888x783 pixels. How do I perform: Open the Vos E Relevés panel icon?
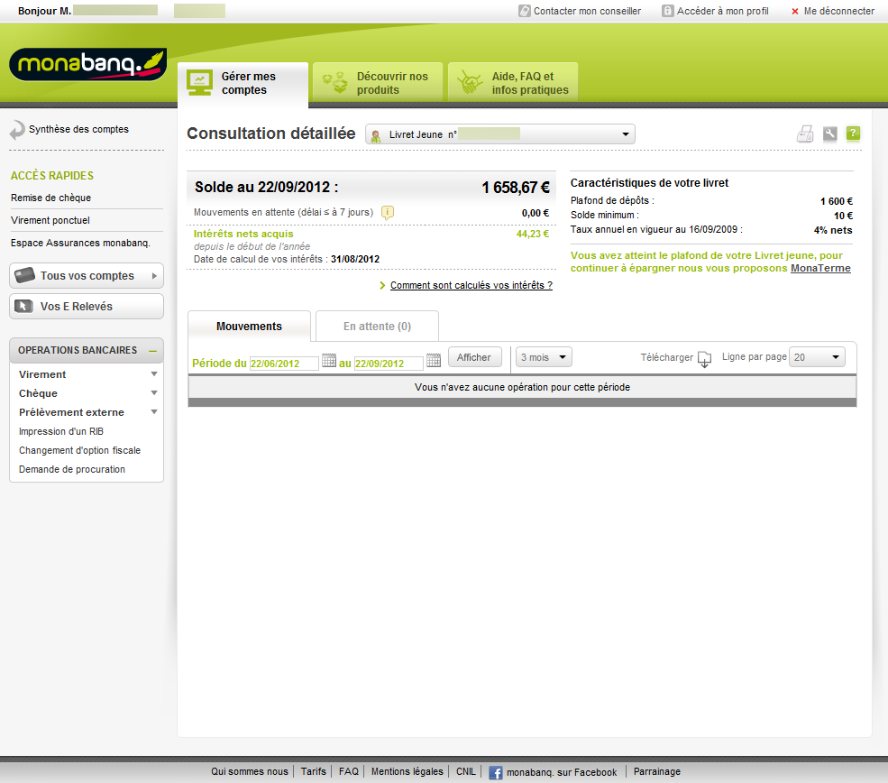point(24,306)
